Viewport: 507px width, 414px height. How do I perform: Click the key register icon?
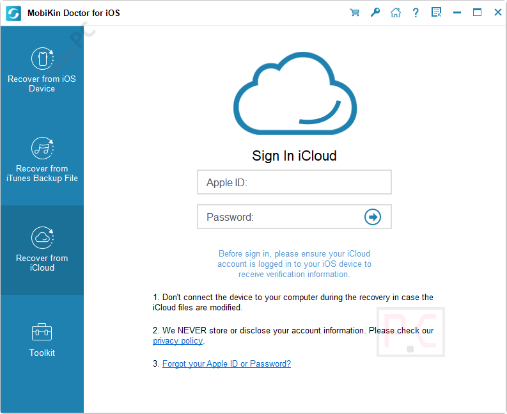tap(375, 13)
